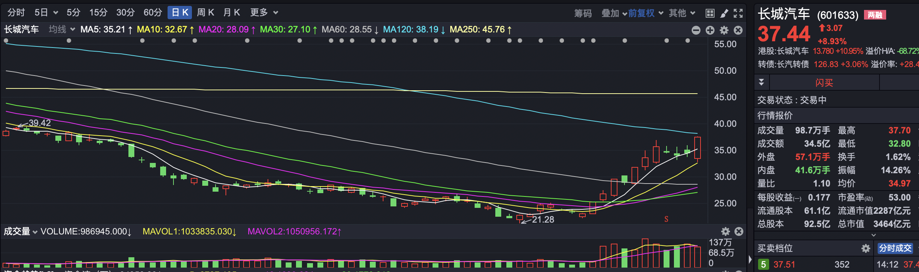Click the MAVOL1 volume average label
The image size is (919, 272).
click(x=189, y=231)
